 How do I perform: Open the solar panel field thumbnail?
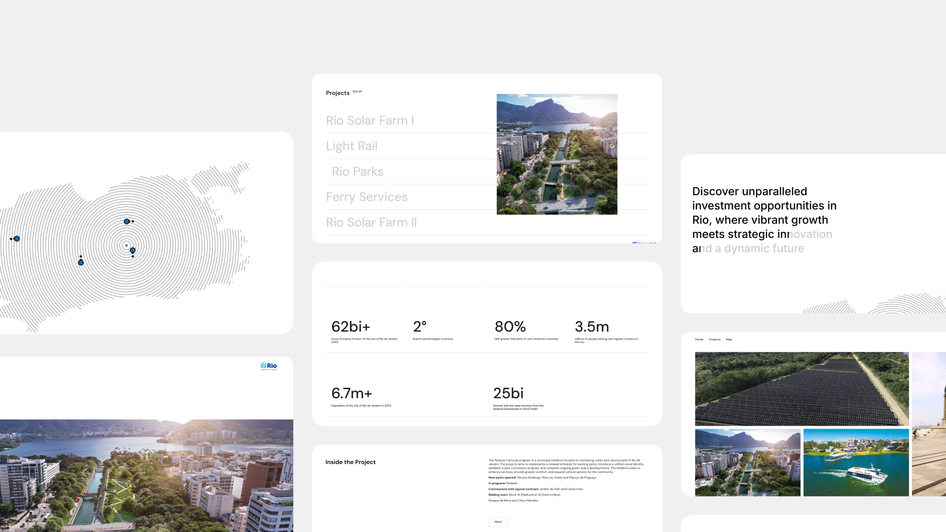tap(802, 389)
